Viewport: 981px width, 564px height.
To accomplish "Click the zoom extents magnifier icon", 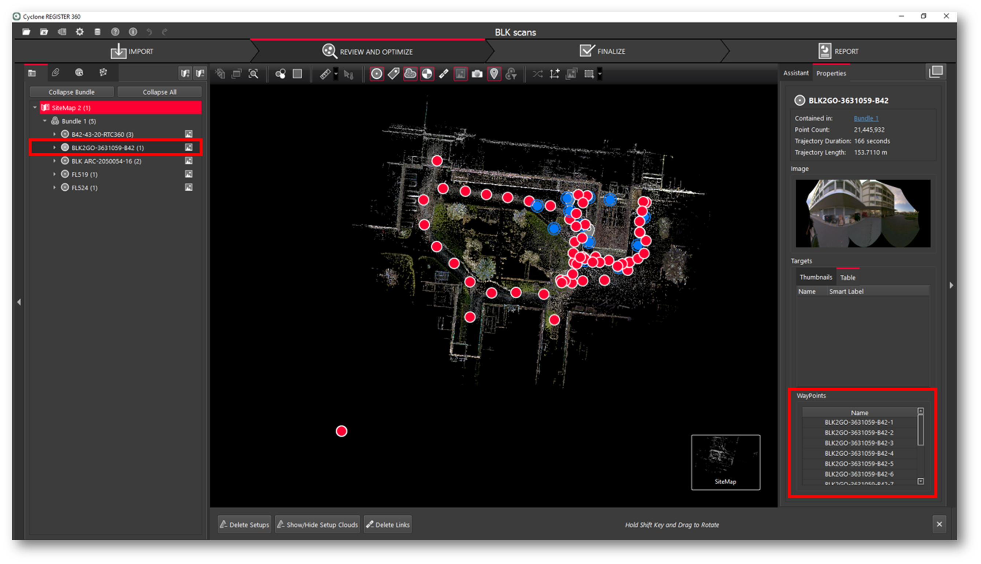I will point(253,74).
